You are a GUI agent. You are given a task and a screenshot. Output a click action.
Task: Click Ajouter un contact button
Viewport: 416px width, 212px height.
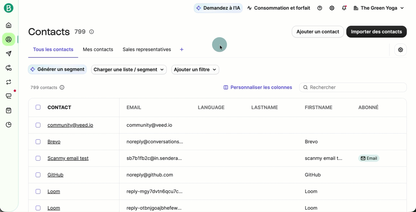point(318,32)
